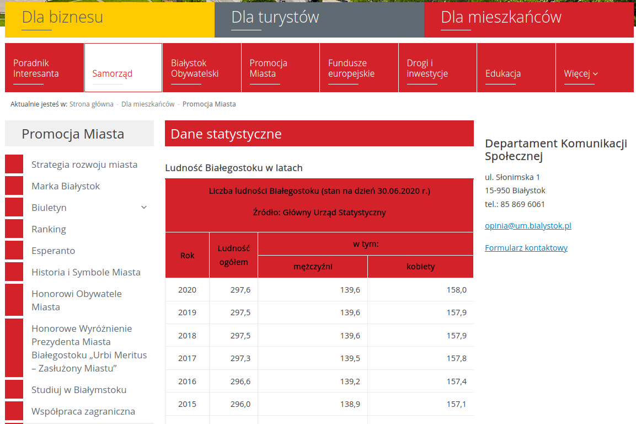Open the Biuletyn sidebar link
This screenshot has height=424, width=636.
coord(49,208)
